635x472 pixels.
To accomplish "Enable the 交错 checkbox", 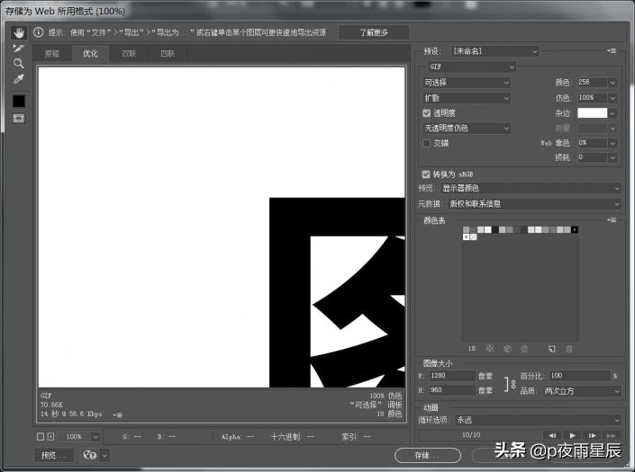I will click(x=426, y=143).
